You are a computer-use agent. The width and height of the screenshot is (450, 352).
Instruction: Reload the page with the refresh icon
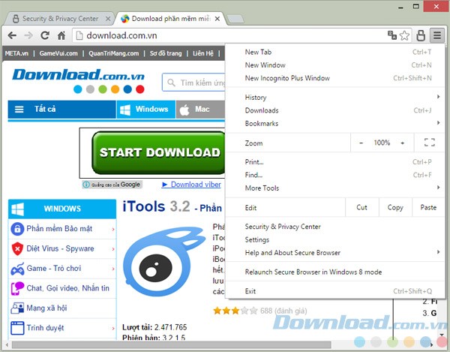tap(45, 35)
